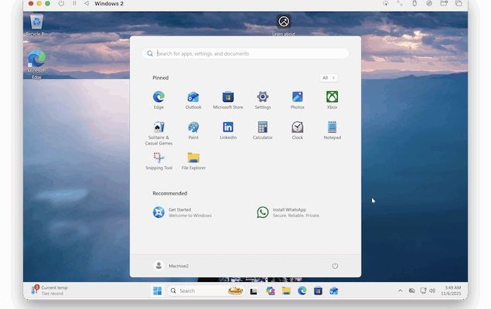Open Microsoft Store on the taskbar
This screenshot has height=309, width=491.
point(318,291)
